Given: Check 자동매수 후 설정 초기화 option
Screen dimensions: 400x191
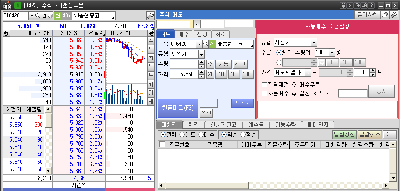Looking at the screenshot, I should tap(264, 93).
